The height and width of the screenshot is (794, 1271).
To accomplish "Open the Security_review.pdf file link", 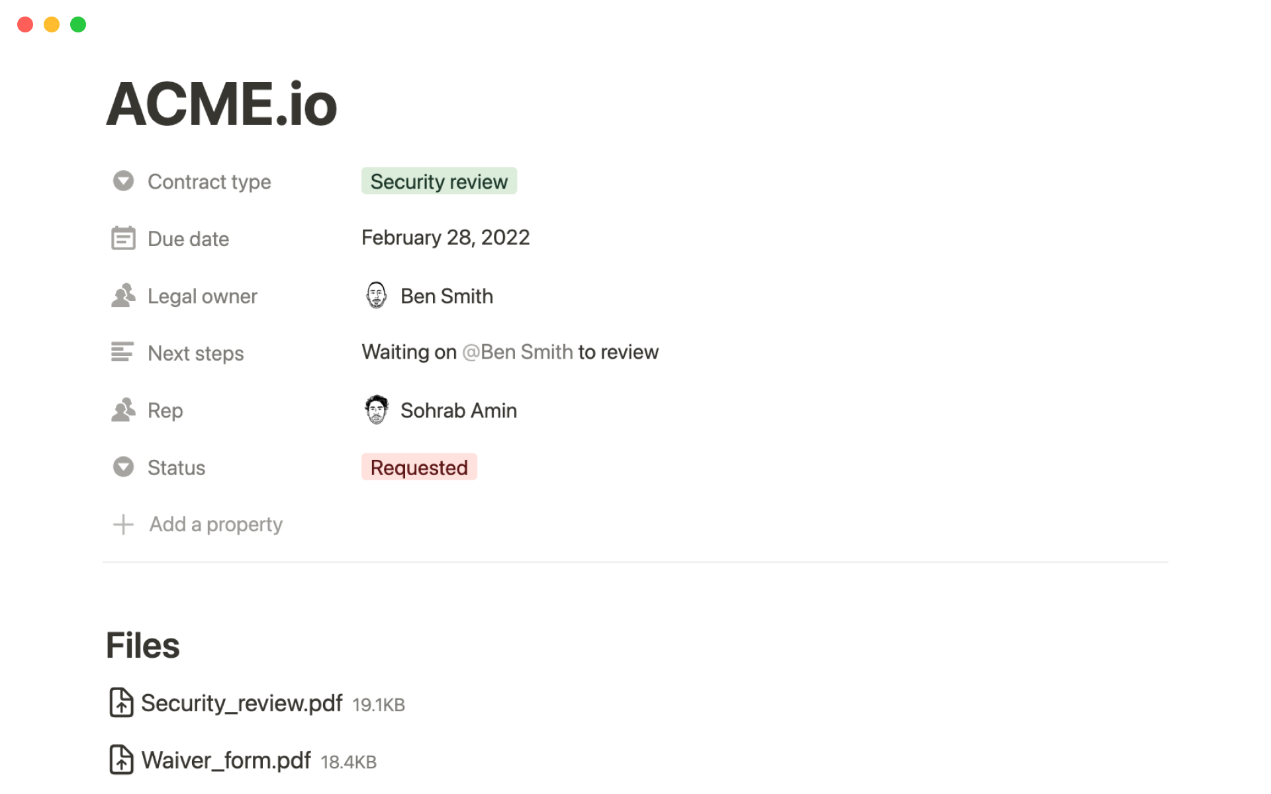I will pyautogui.click(x=242, y=703).
